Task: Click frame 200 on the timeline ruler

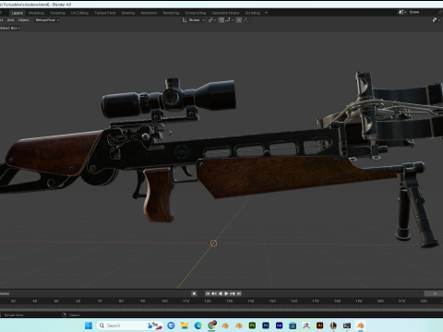Action: [x=380, y=301]
